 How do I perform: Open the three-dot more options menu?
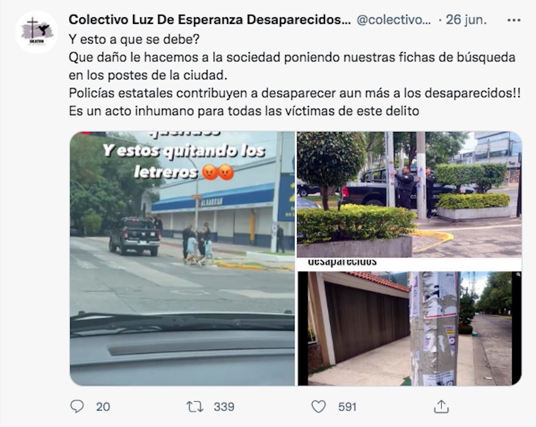pyautogui.click(x=514, y=21)
